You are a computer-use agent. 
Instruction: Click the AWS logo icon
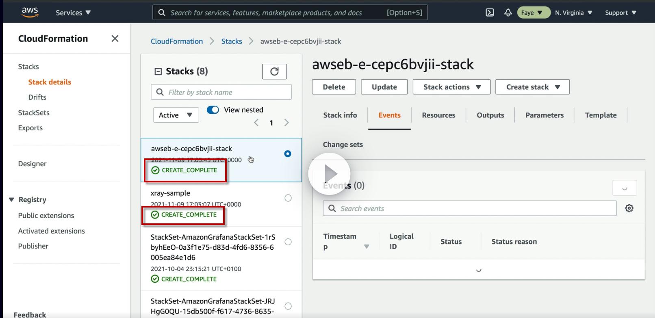[30, 12]
